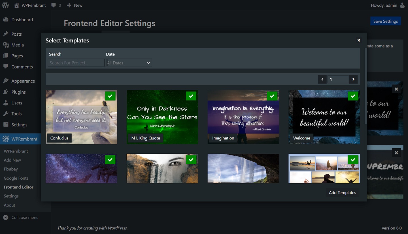
Task: Uncheck the M L King Quote template
Action: [x=191, y=96]
